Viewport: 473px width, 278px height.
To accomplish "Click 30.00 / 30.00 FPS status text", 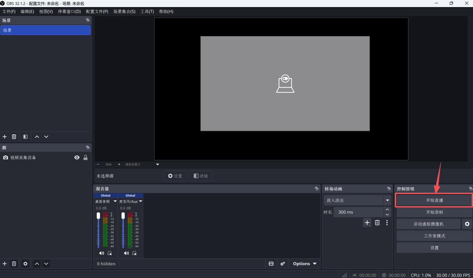I will [453, 275].
